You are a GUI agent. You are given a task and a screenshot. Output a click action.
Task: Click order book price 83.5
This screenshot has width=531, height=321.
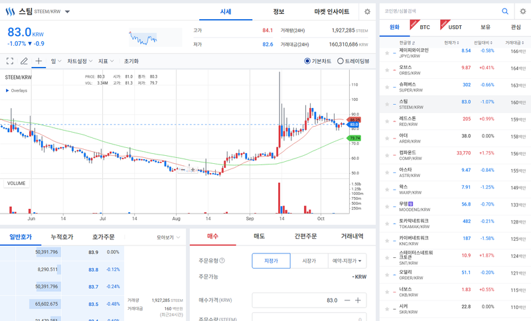click(x=93, y=304)
